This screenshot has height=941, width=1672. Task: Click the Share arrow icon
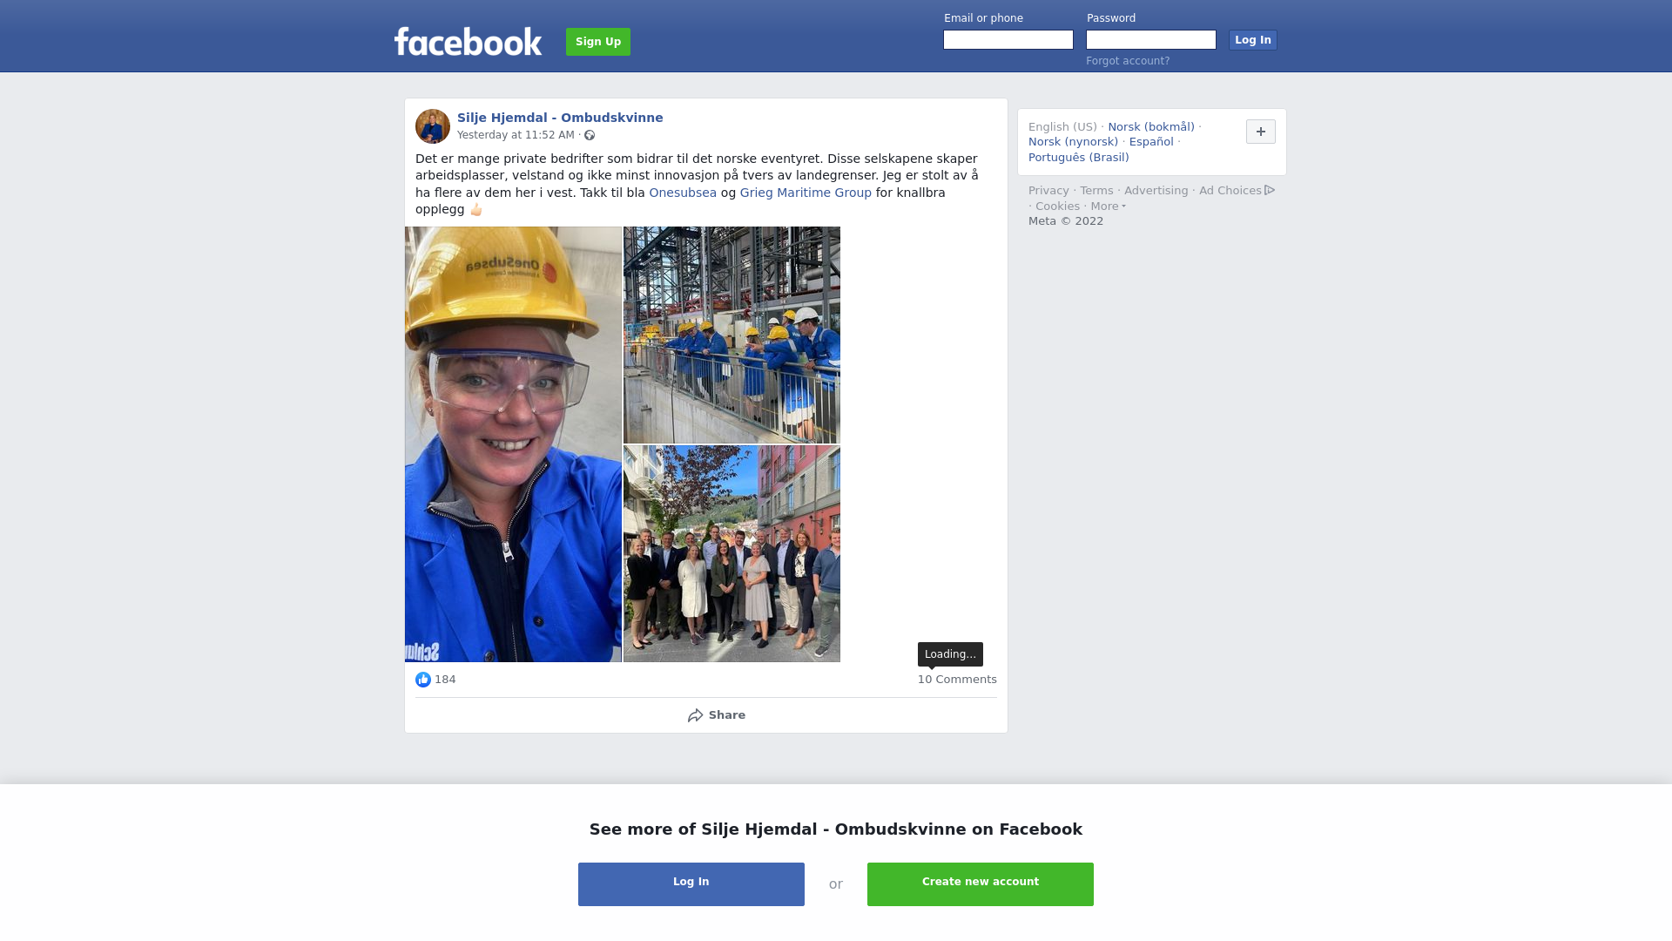[x=695, y=715]
